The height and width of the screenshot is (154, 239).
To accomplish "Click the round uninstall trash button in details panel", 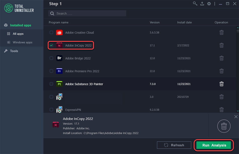I will [x=224, y=126].
